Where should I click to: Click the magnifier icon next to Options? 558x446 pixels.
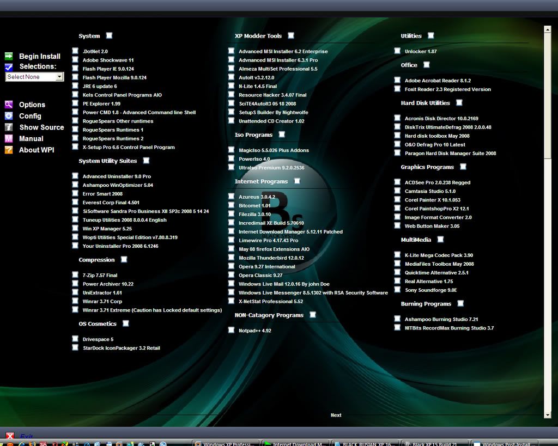(9, 104)
